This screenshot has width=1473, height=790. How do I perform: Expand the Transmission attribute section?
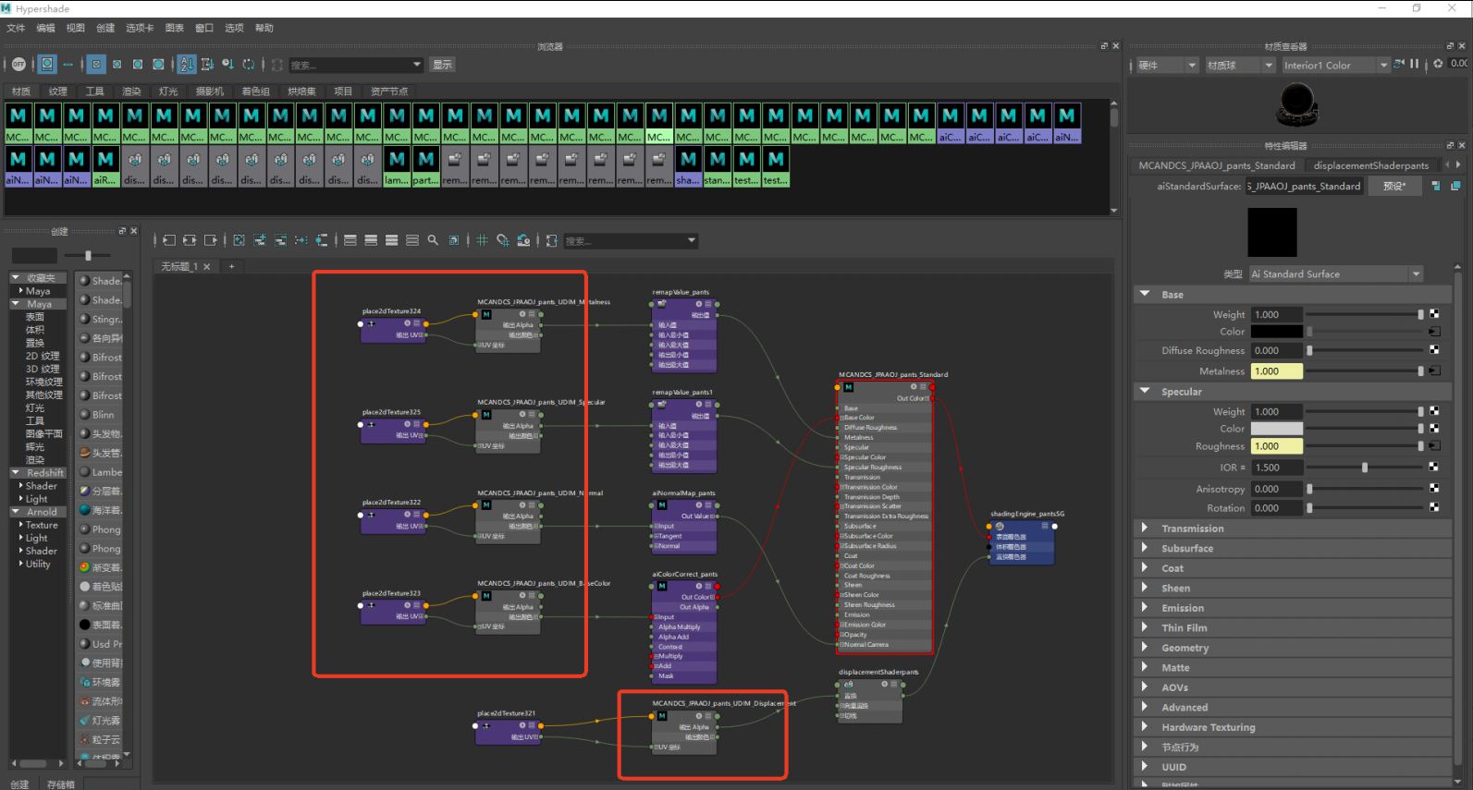click(1192, 529)
